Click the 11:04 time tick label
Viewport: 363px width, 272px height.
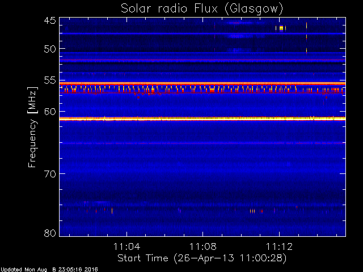tap(126, 246)
